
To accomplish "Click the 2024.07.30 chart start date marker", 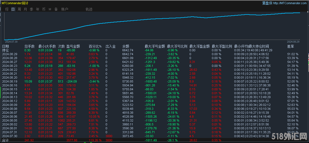I will coord(11,42).
